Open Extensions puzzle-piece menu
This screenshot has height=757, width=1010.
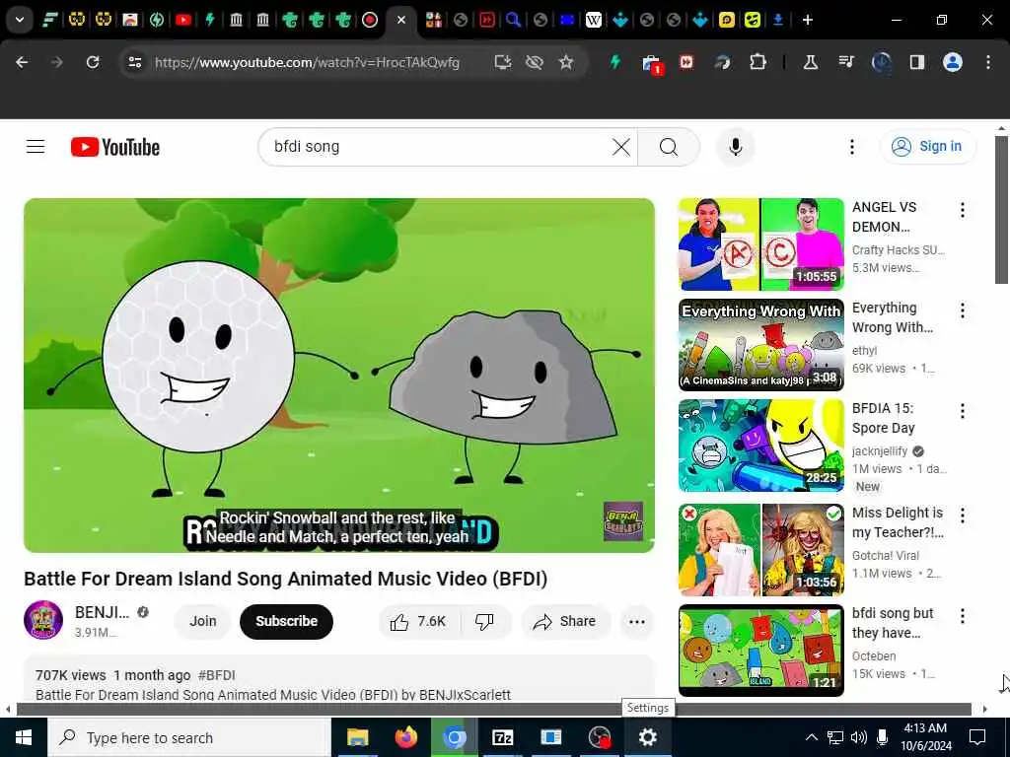click(758, 62)
